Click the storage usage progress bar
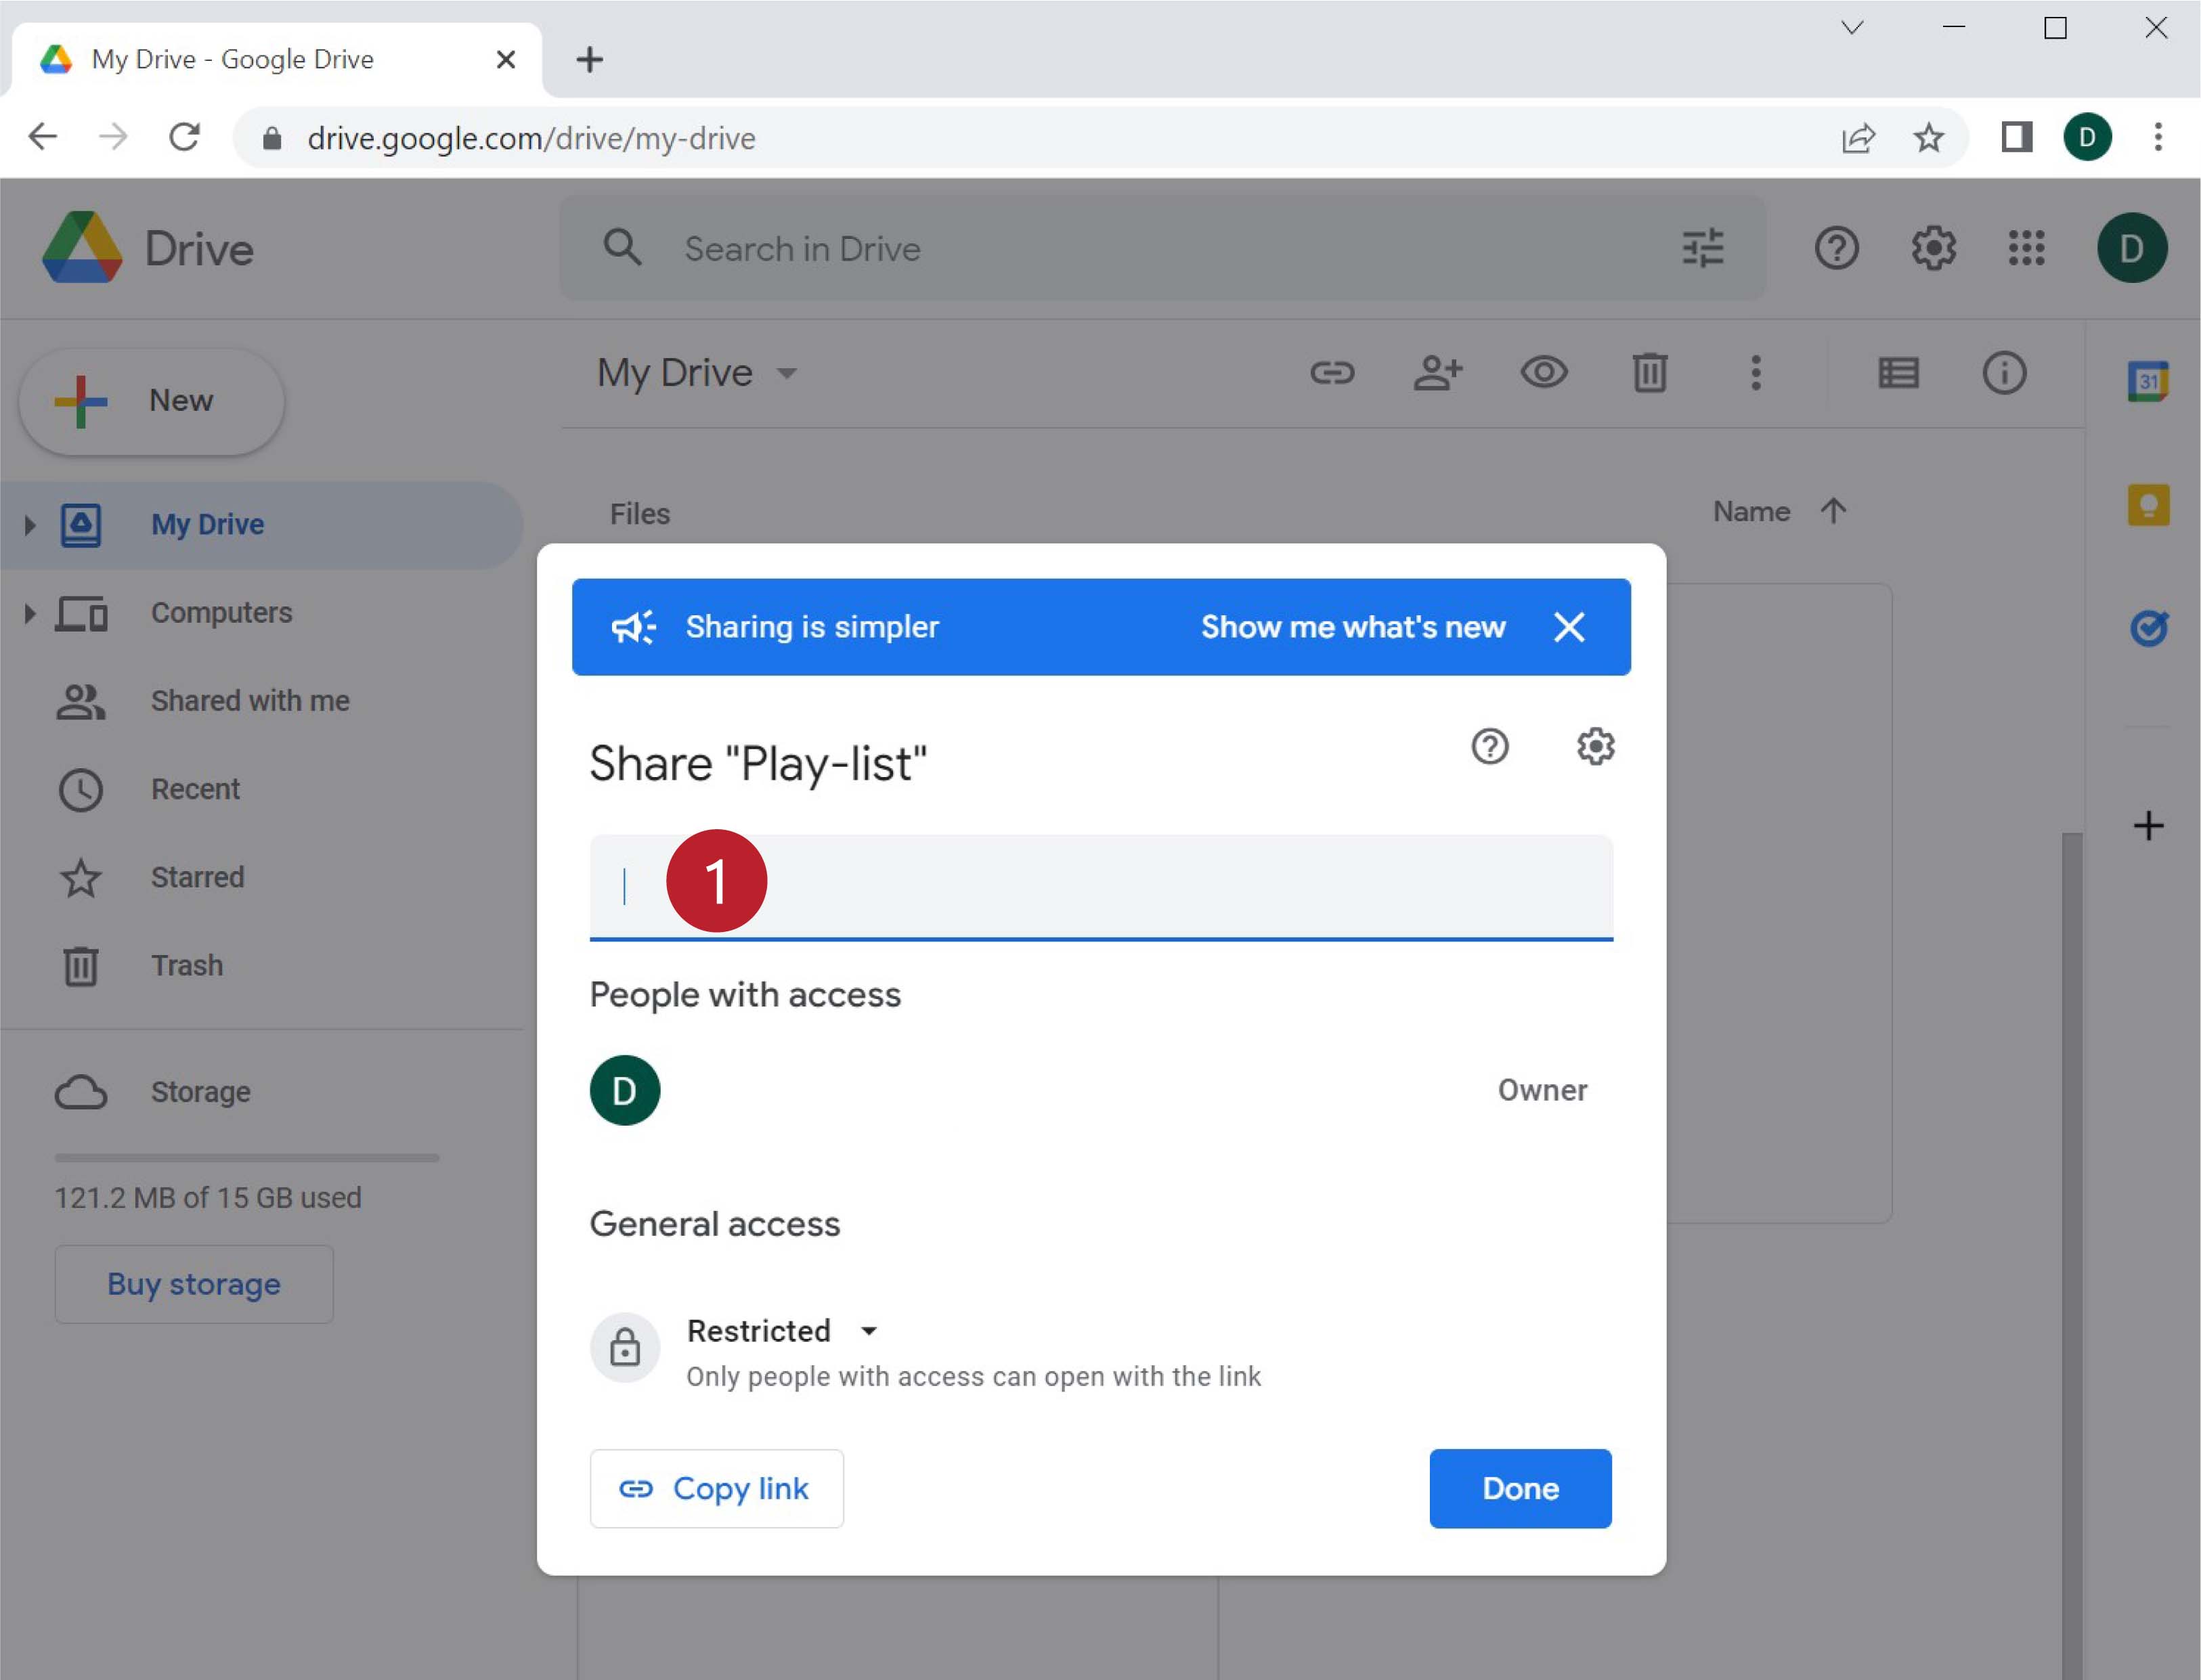 click(x=246, y=1158)
